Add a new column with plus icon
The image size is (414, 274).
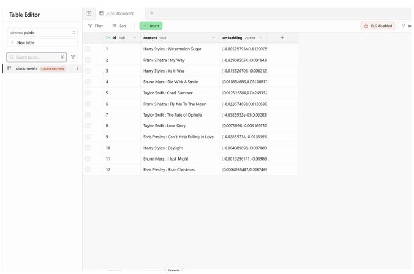282,38
